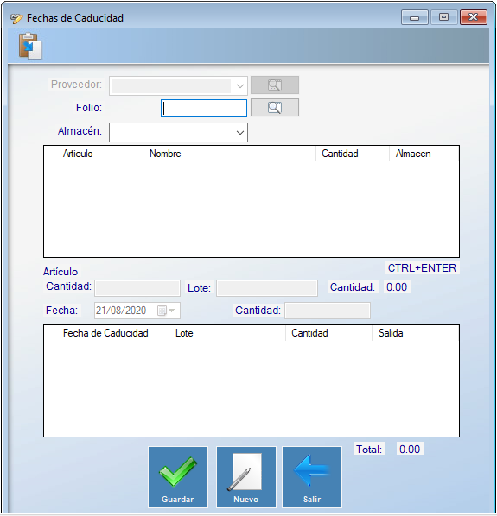Click the green checkmark Guardar button
Viewport: 497px width, 516px height.
pos(178,477)
